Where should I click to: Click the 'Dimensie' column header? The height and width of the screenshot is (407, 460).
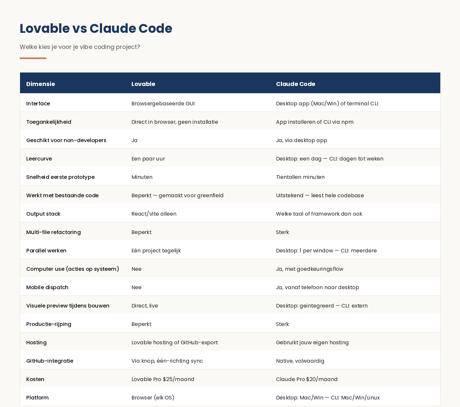point(41,84)
